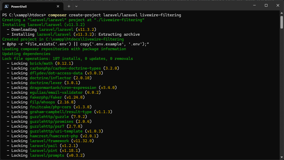Click 'hamcrest/hamcrest-php' package name
This screenshot has height=160, width=284.
click(54, 136)
